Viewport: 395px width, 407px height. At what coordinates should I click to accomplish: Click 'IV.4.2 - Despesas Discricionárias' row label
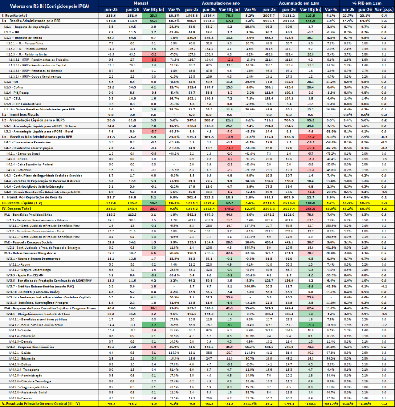coord(30,347)
